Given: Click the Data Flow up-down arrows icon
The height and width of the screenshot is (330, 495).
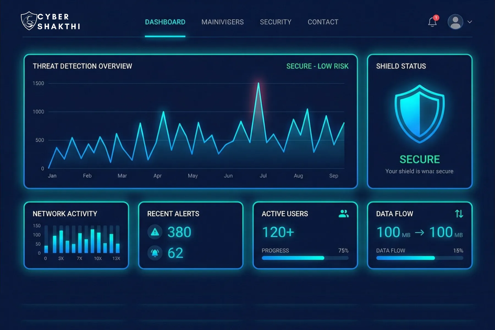Looking at the screenshot, I should [x=459, y=214].
